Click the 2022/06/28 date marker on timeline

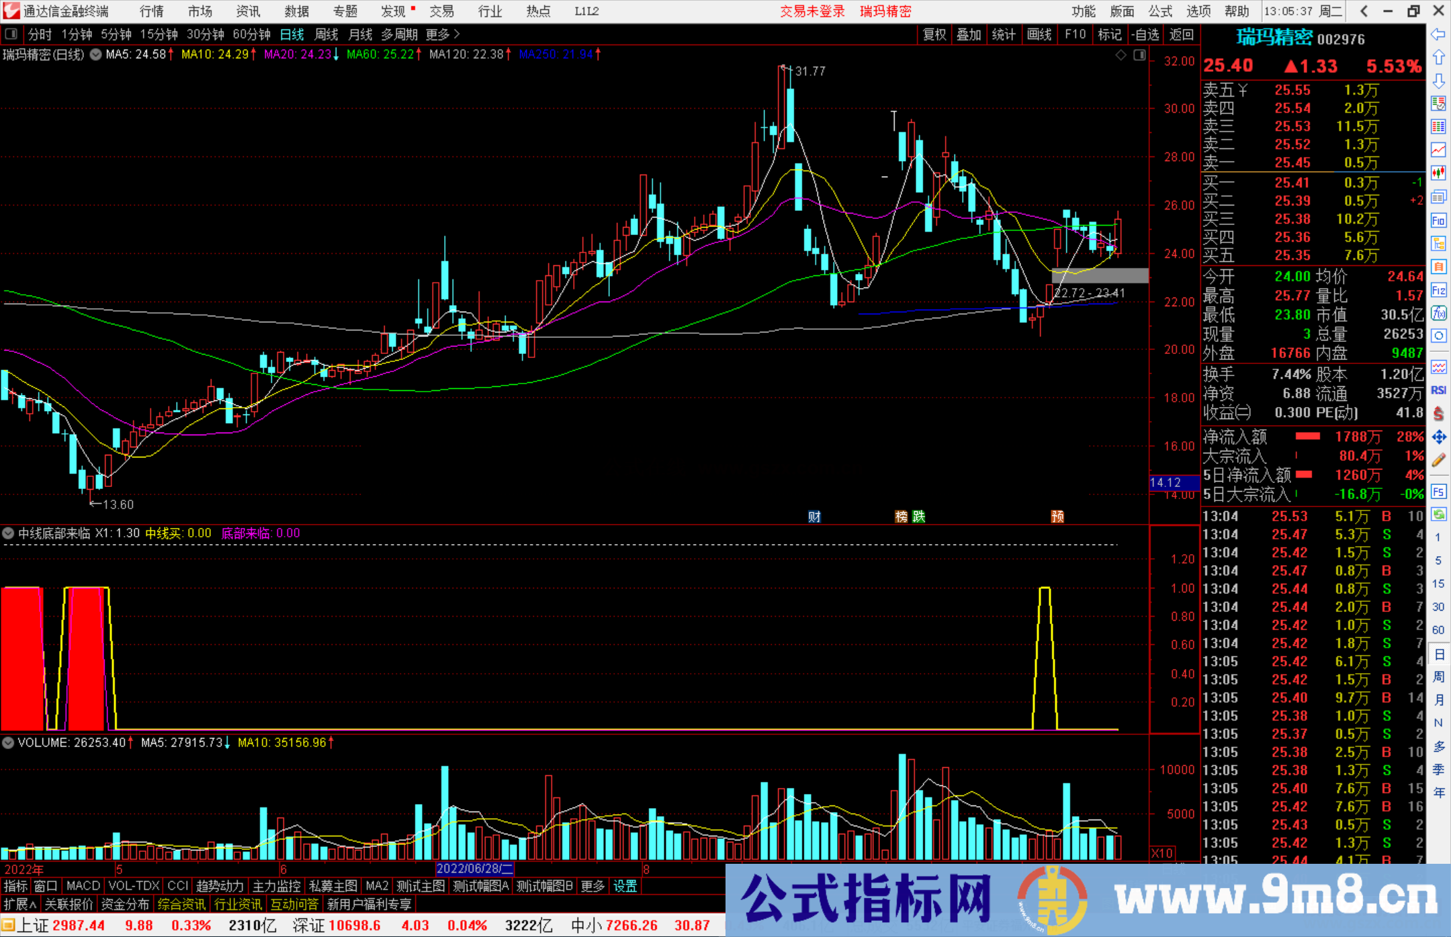[x=474, y=868]
